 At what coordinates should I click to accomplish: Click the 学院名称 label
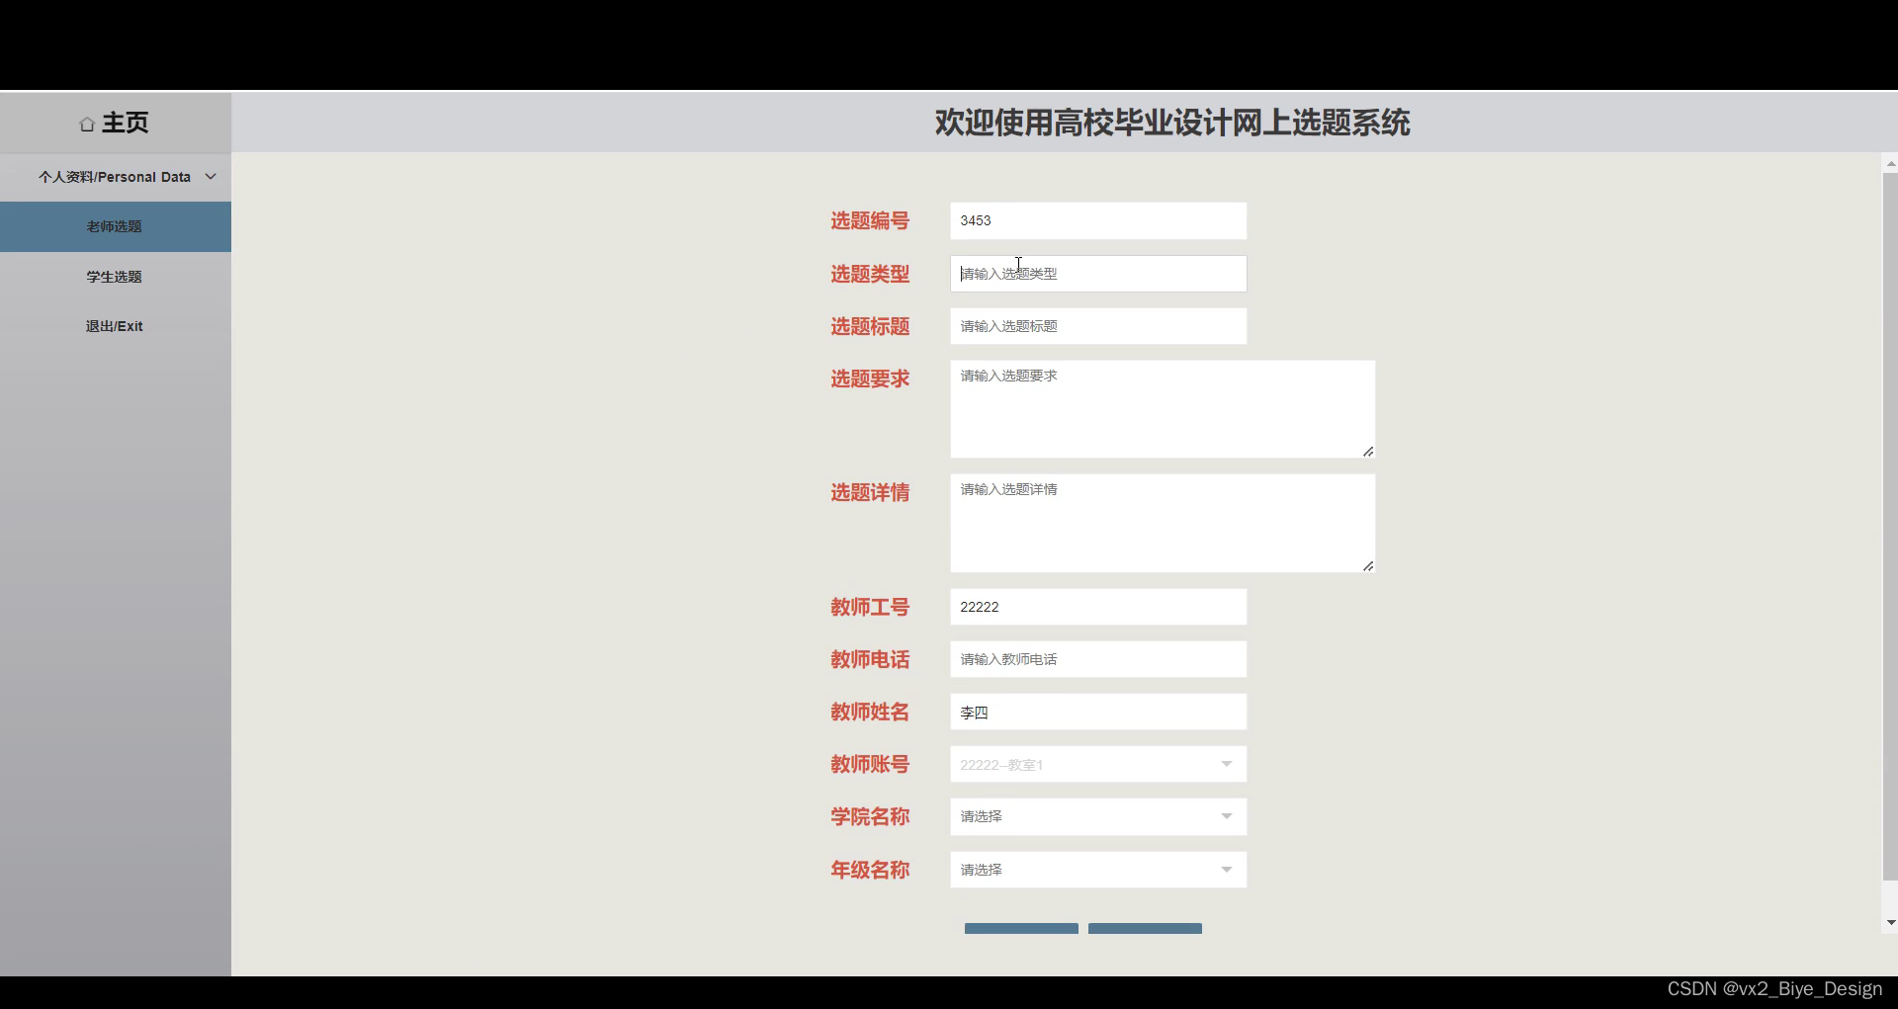click(x=870, y=816)
